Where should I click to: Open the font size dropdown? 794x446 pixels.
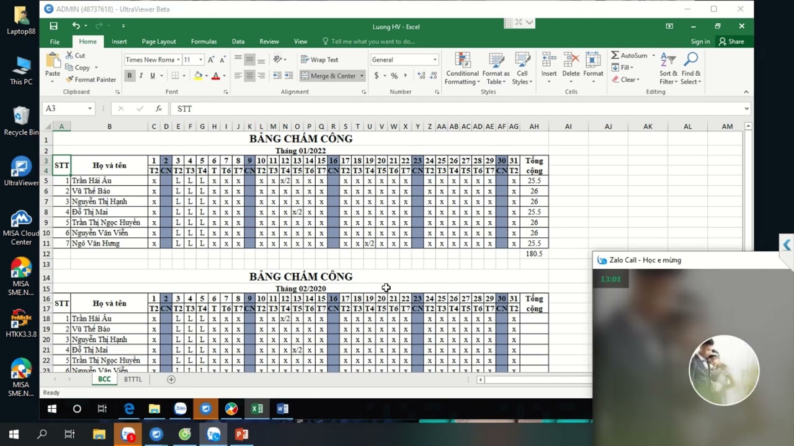point(200,60)
